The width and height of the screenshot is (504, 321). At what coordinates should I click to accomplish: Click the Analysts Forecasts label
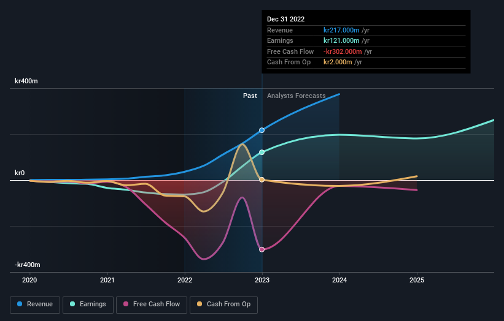(x=296, y=96)
